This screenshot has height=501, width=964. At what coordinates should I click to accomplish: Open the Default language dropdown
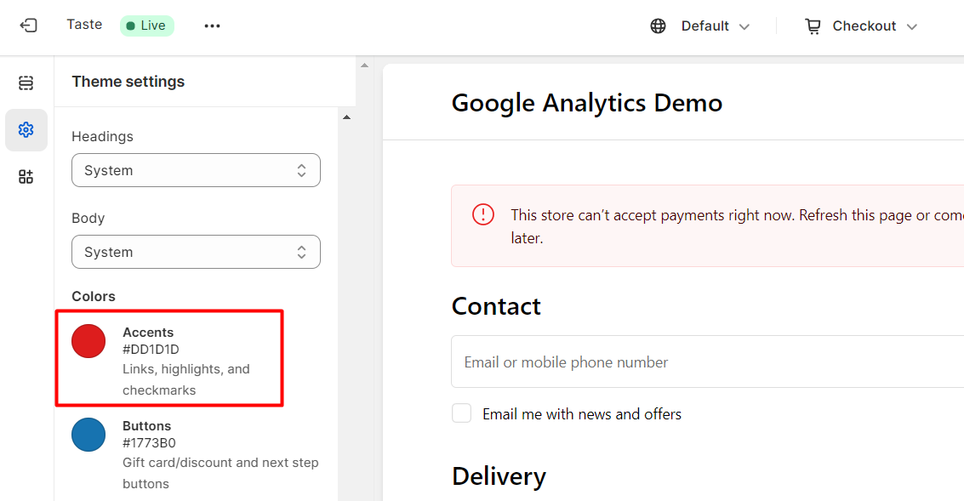[715, 26]
